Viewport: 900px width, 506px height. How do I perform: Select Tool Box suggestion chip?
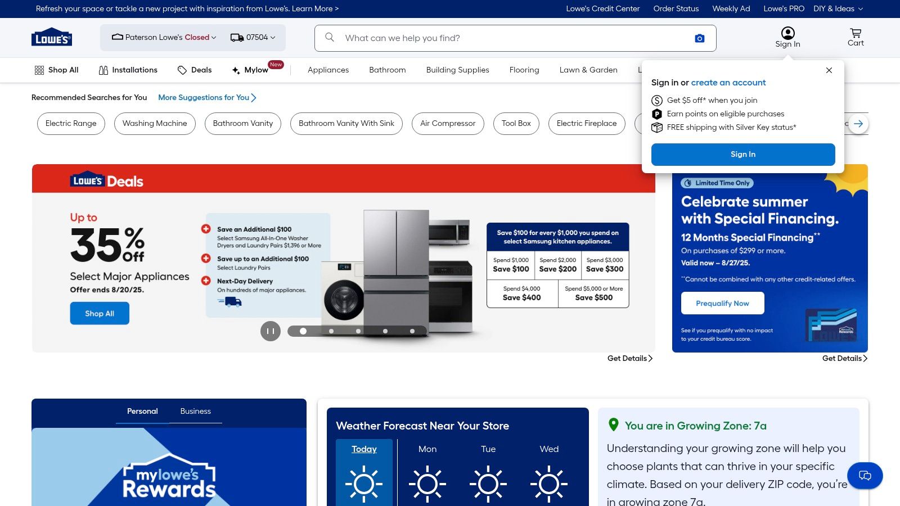[516, 124]
